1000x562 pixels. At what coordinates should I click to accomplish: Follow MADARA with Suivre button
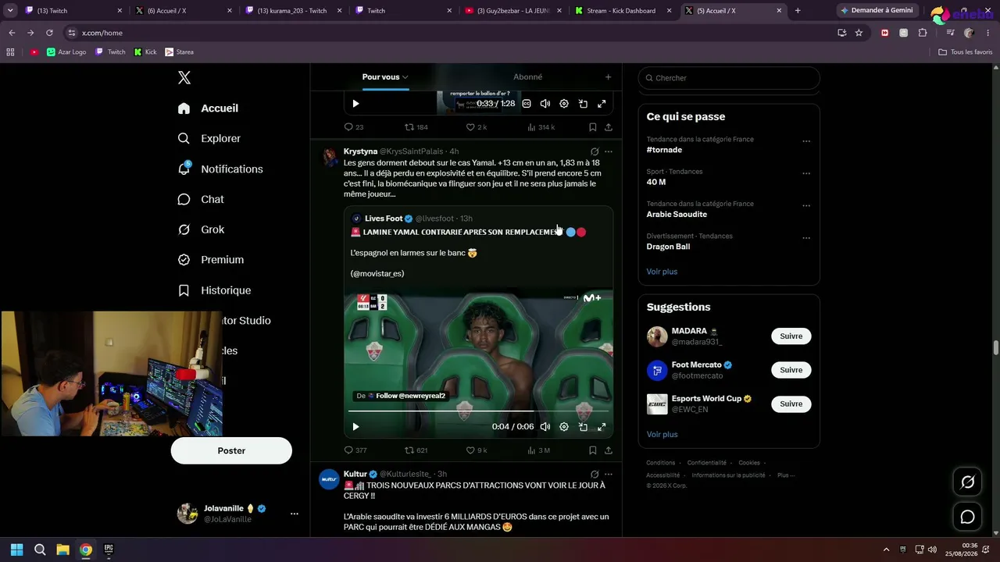[x=791, y=336]
